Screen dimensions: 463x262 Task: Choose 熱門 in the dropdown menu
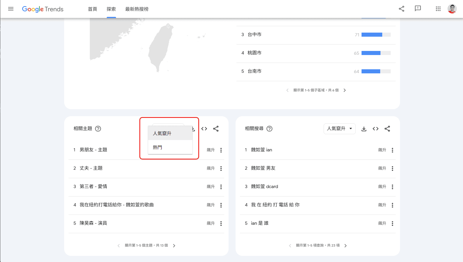pyautogui.click(x=170, y=147)
